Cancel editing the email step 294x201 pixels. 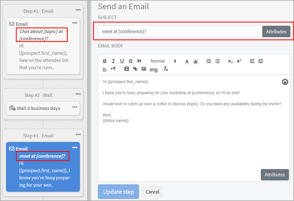tap(152, 192)
